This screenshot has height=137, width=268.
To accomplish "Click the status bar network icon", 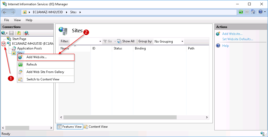I will tap(262, 134).
